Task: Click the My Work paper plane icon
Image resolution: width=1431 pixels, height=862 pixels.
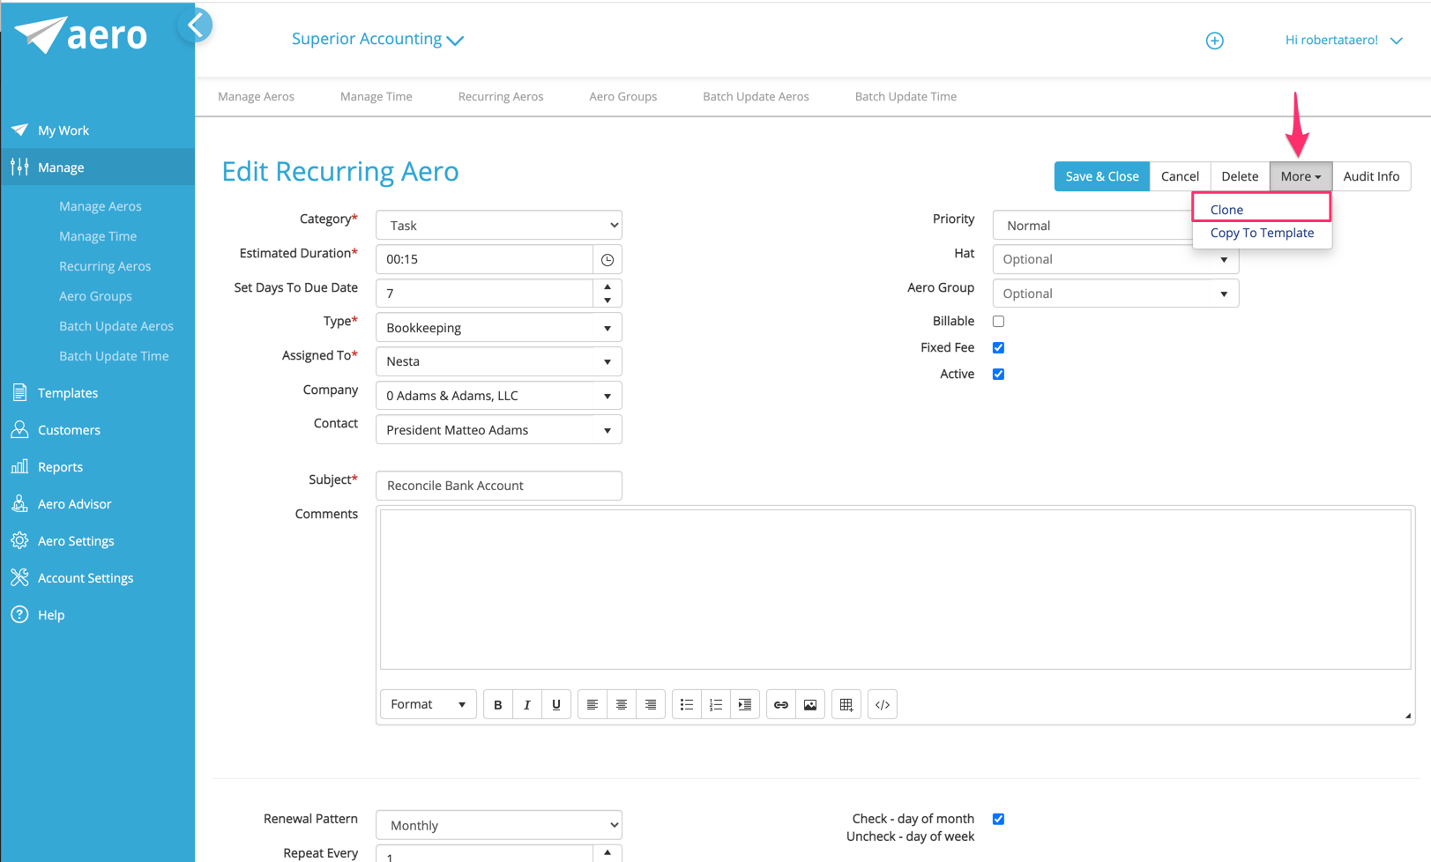Action: click(x=19, y=130)
